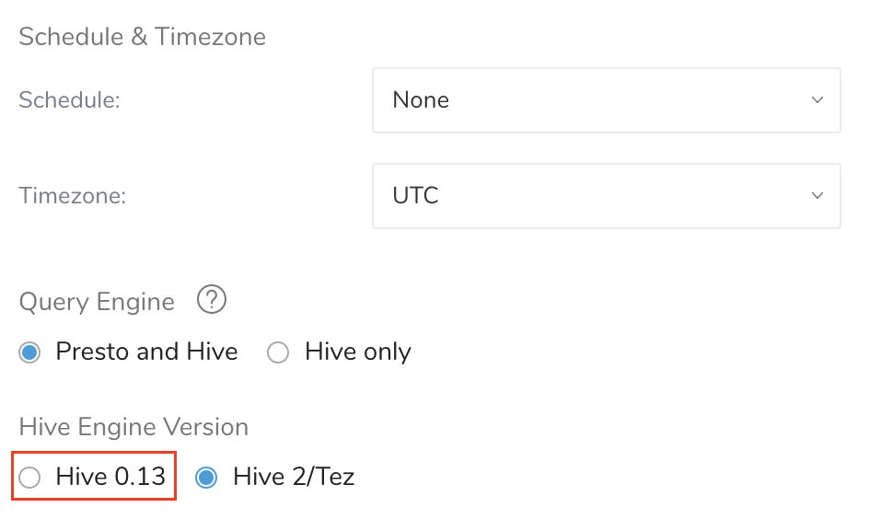Open the Schedule dropdown showing None
The width and height of the screenshot is (869, 519).
(606, 99)
